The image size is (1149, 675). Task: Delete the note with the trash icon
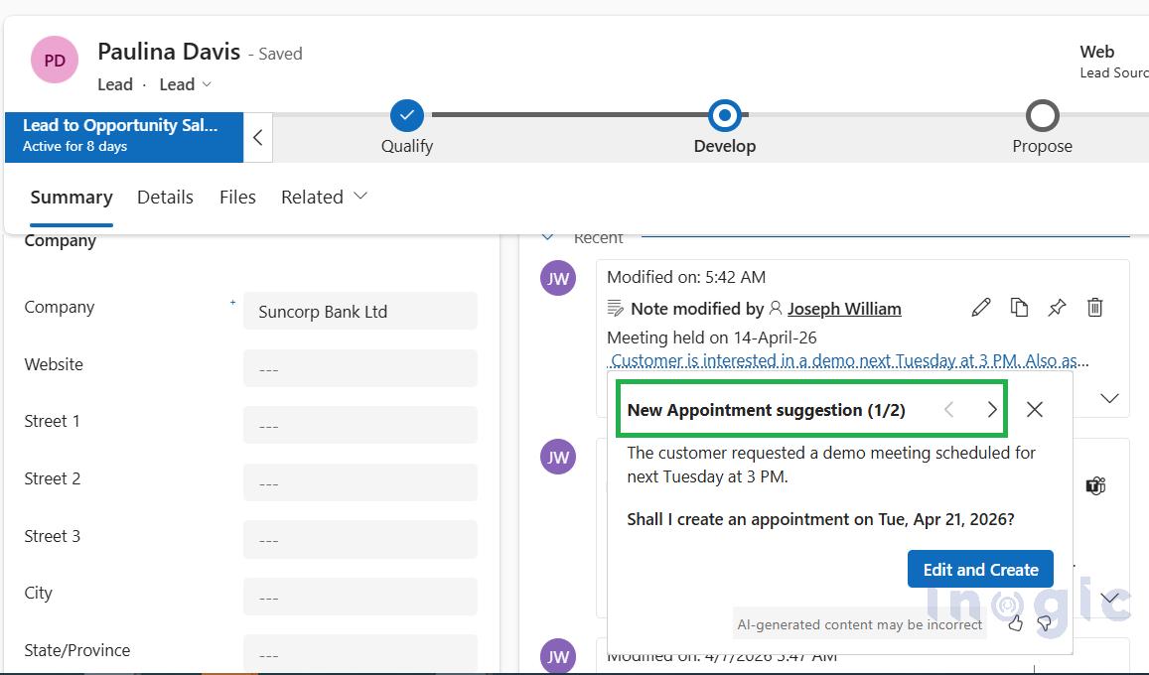pyautogui.click(x=1094, y=308)
